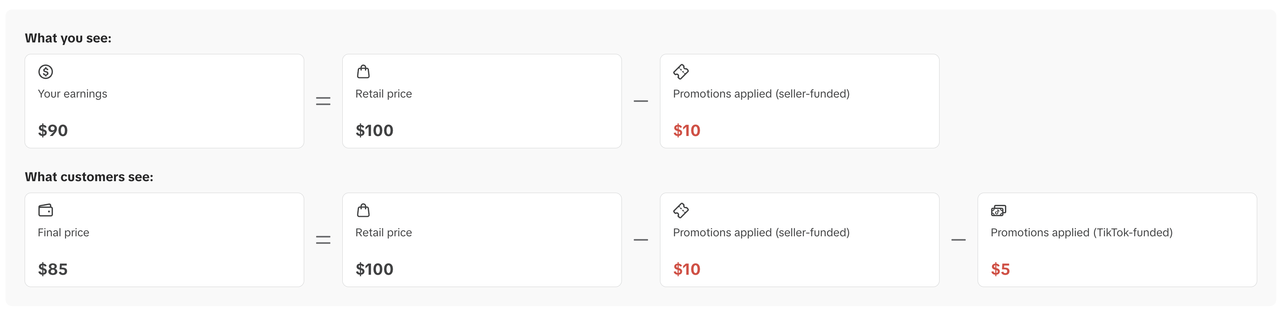Click the $90 earnings amount
This screenshot has height=314, width=1285.
coord(53,130)
